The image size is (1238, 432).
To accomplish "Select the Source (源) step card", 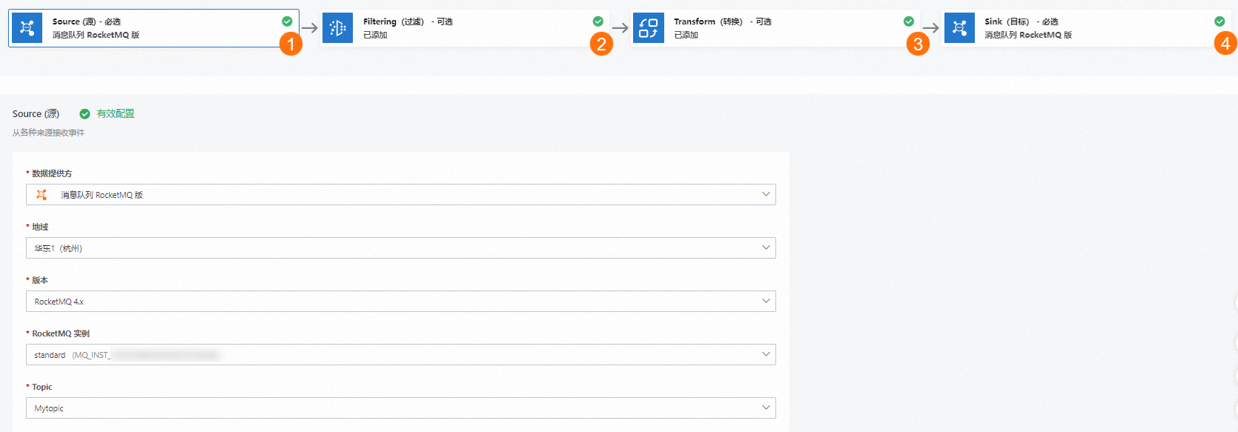I will point(153,28).
